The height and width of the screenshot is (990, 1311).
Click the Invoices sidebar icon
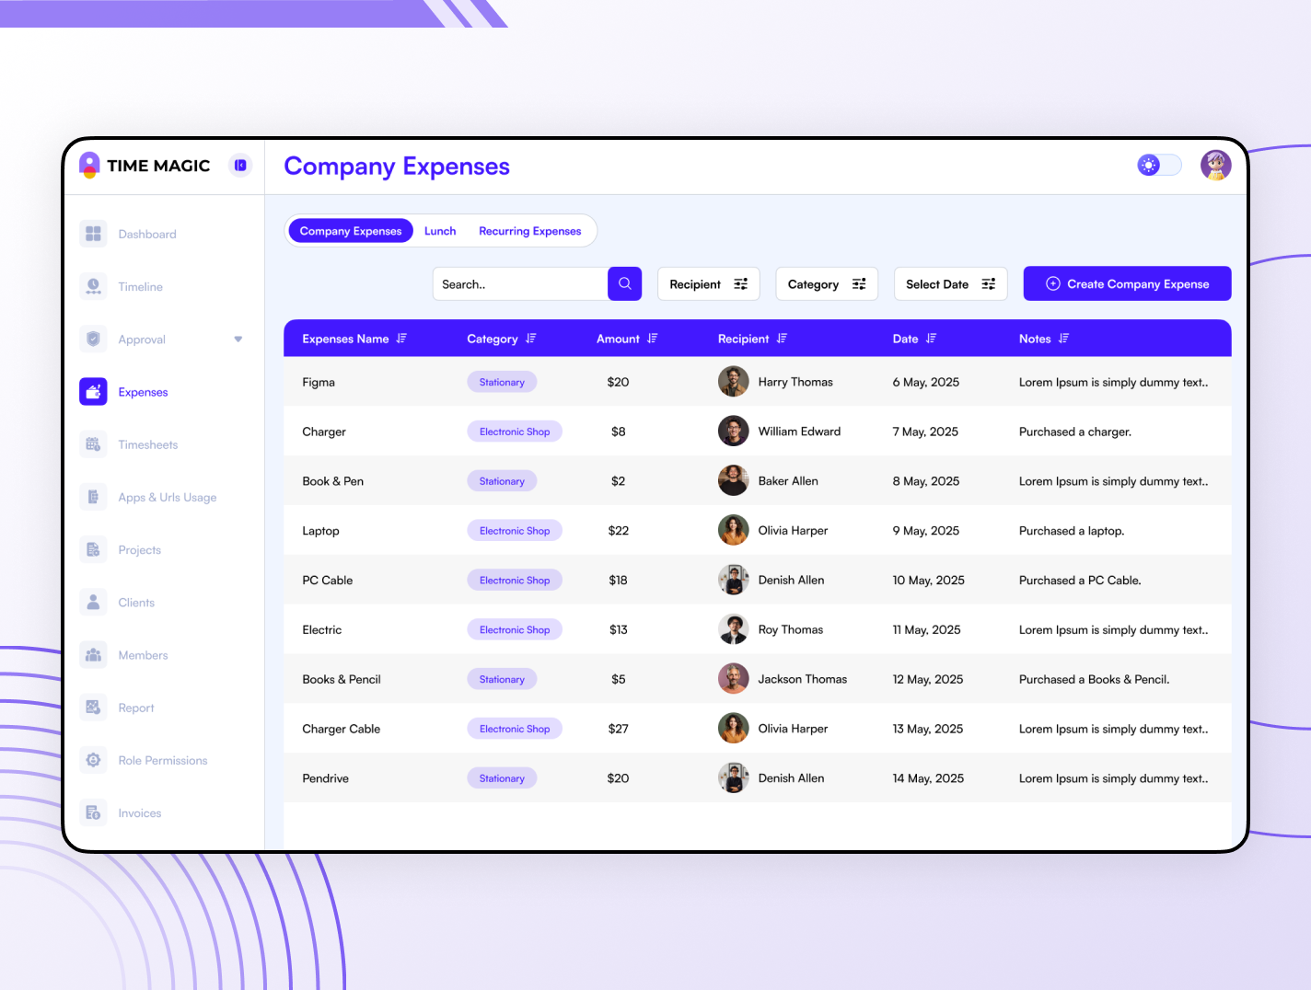pyautogui.click(x=93, y=812)
